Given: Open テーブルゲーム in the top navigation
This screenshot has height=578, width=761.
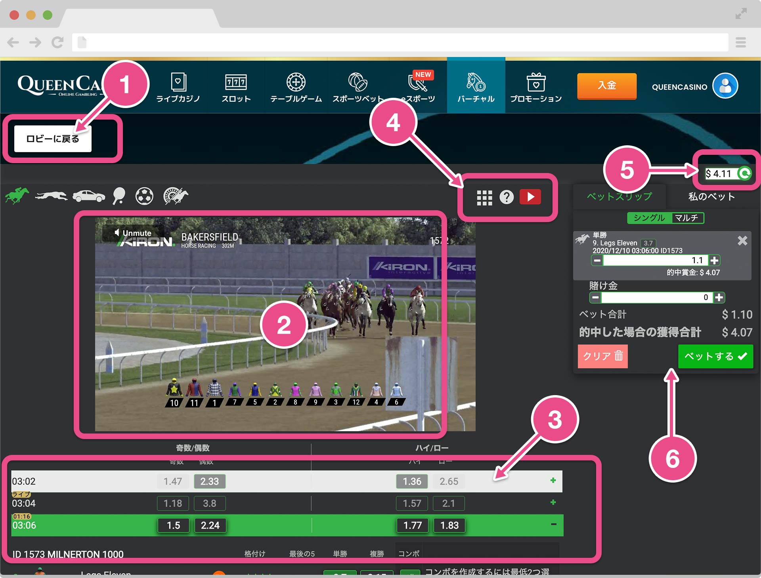Looking at the screenshot, I should pos(296,87).
